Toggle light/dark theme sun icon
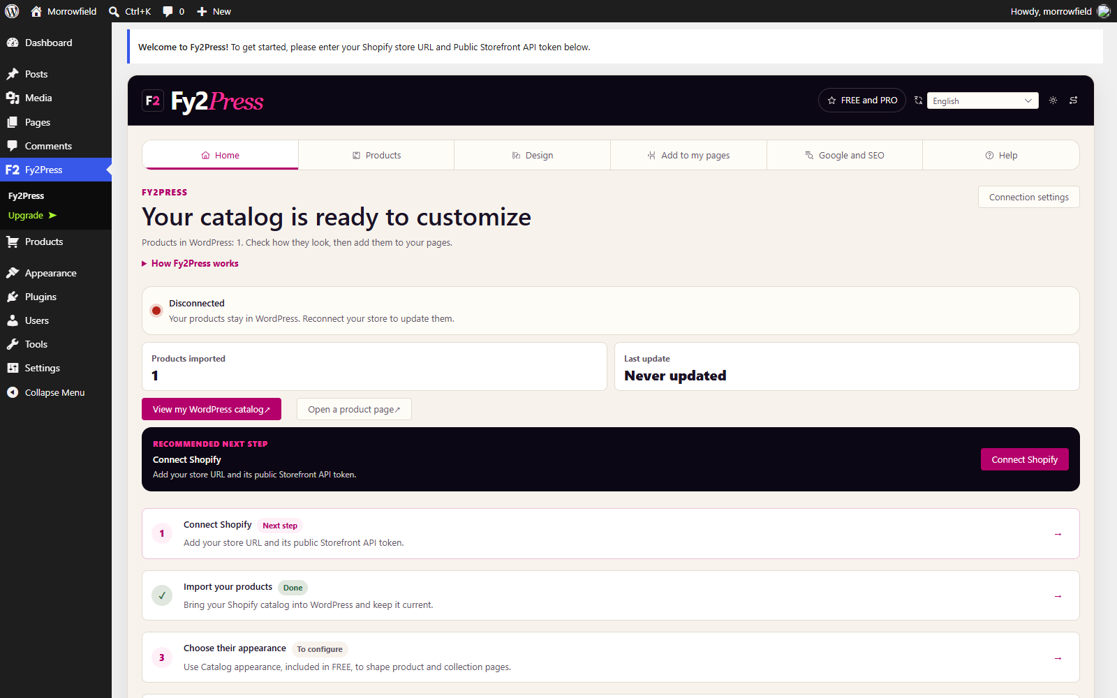This screenshot has height=698, width=1117. click(x=1053, y=101)
